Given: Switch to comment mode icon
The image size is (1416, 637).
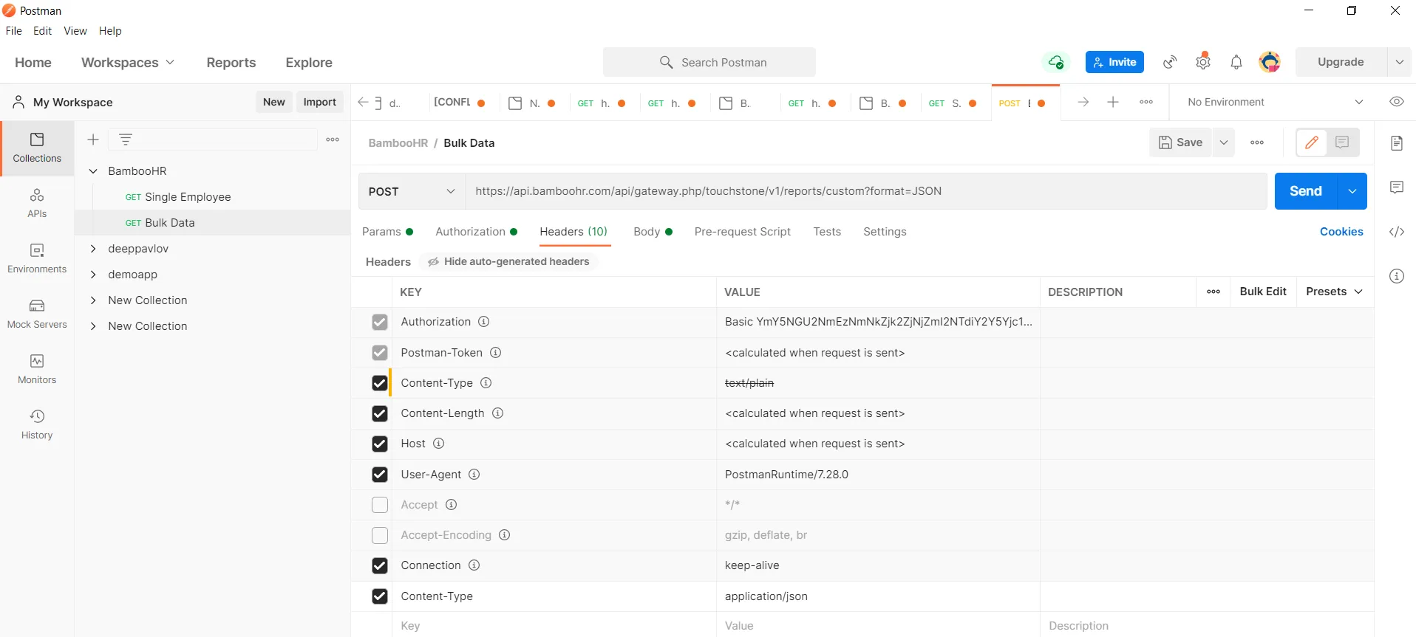Looking at the screenshot, I should [1342, 142].
